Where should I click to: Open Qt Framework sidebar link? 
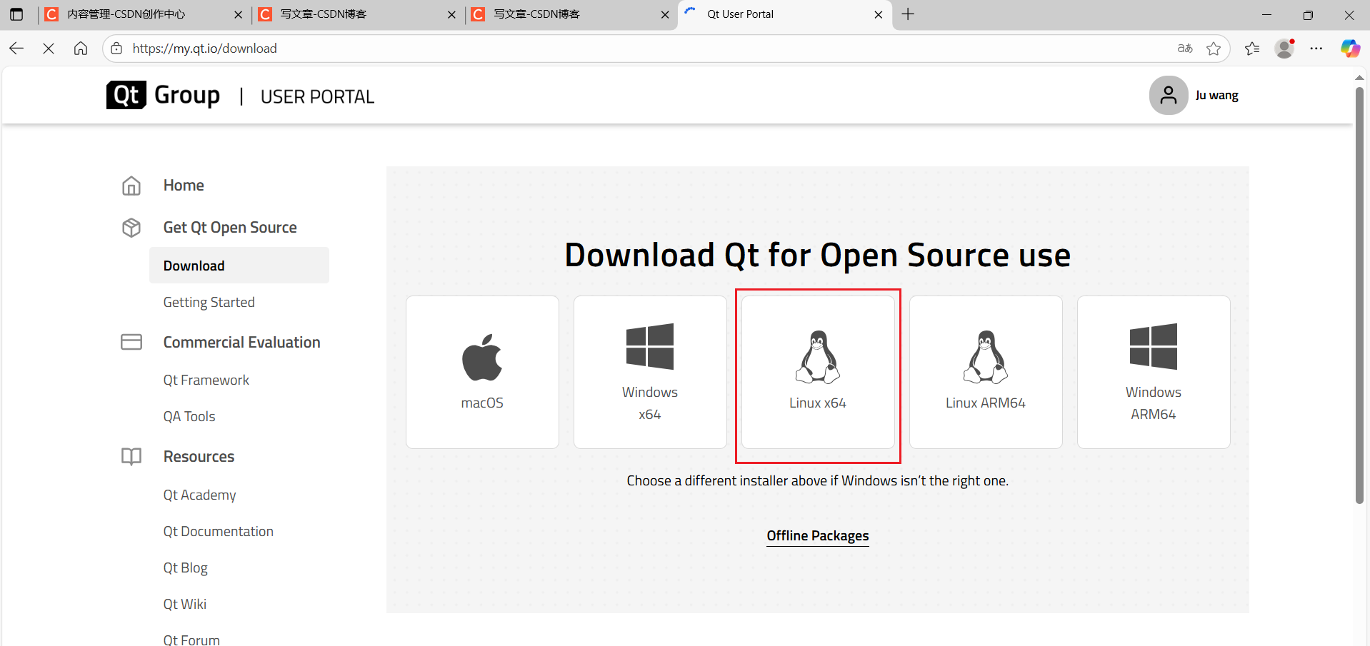tap(206, 380)
